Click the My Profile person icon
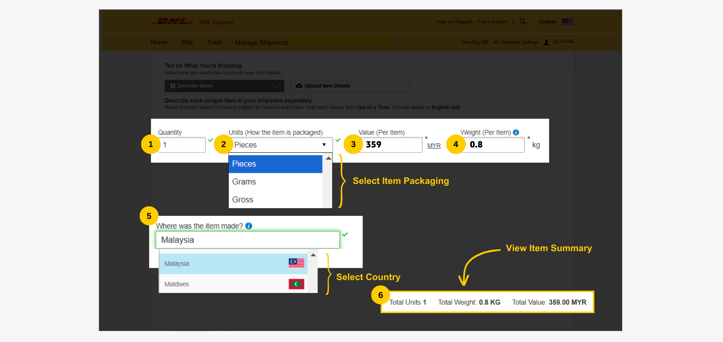The height and width of the screenshot is (342, 723). pyautogui.click(x=546, y=42)
